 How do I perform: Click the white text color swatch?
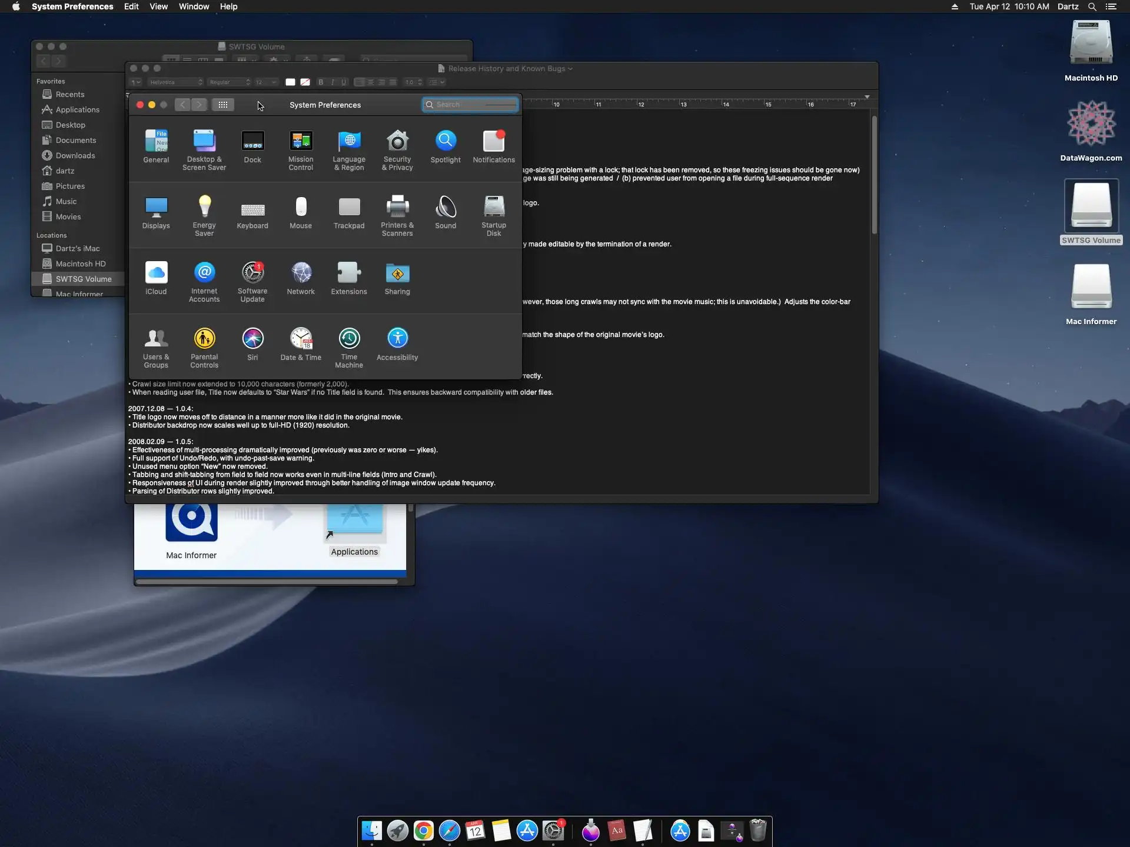coord(290,82)
